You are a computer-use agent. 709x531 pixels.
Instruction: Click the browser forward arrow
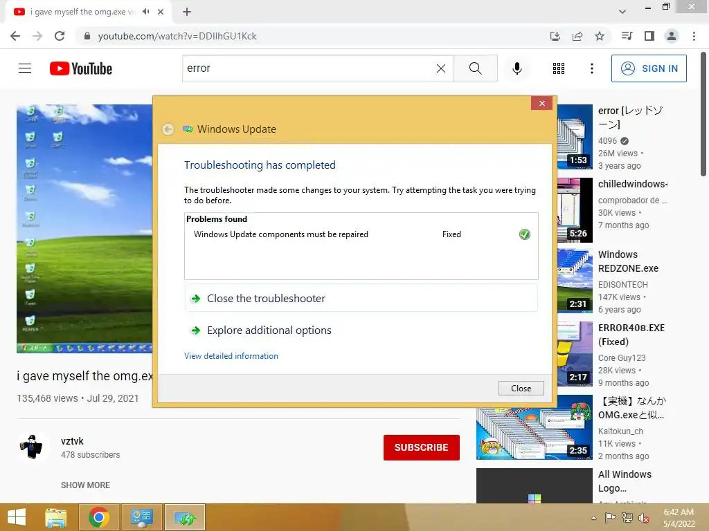(37, 36)
